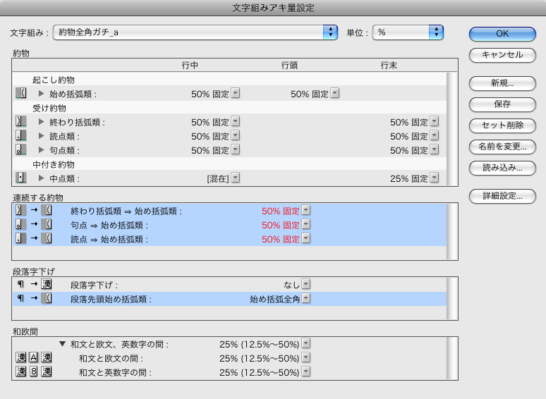Open 句点類 行末 value dropdown
This screenshot has width=546, height=399.
tap(435, 149)
